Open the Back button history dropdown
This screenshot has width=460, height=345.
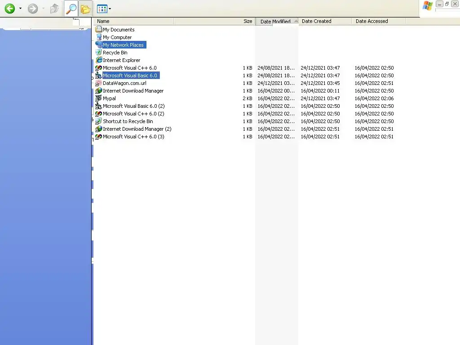(20, 9)
